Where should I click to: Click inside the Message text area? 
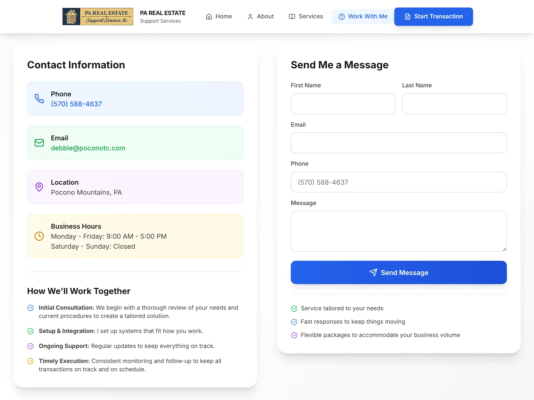(x=399, y=231)
